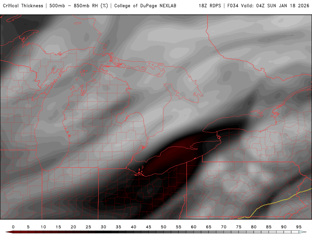Click the colorbar label "0"
Screen dimensions: 312x234
(13, 227)
